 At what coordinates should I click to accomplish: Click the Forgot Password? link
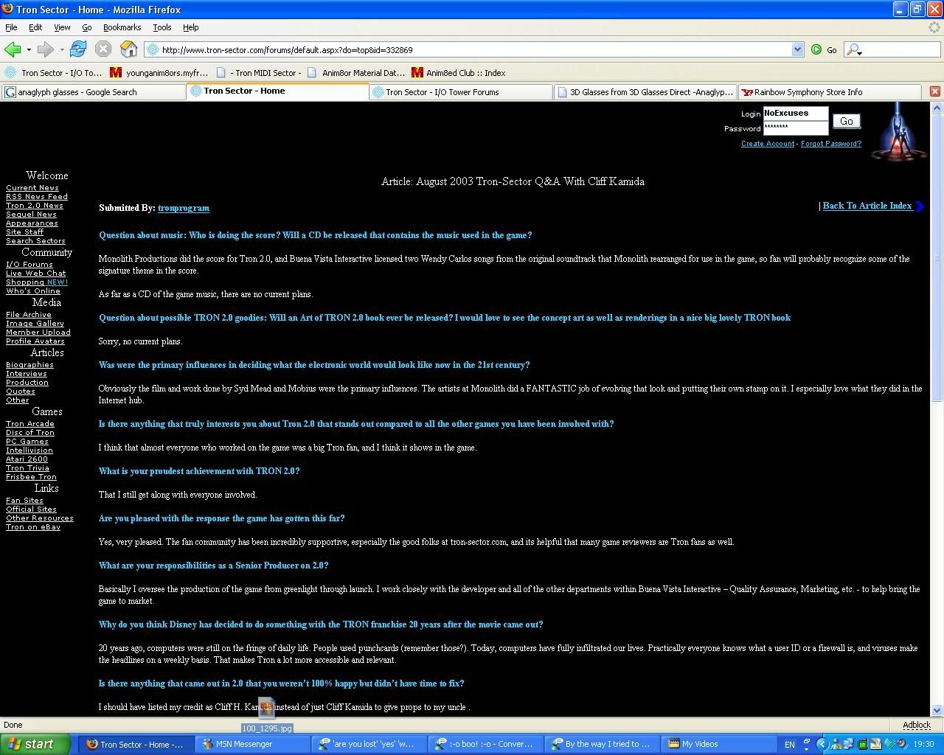pos(831,143)
